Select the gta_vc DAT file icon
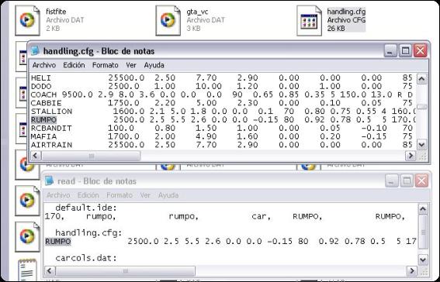Image resolution: width=440 pixels, height=282 pixels. tap(168, 20)
